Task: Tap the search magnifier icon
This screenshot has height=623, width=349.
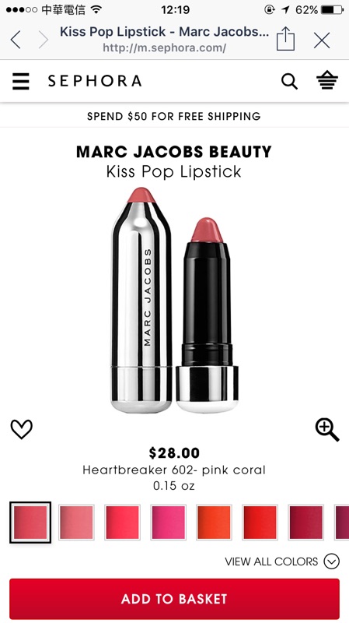Action: coord(289,82)
